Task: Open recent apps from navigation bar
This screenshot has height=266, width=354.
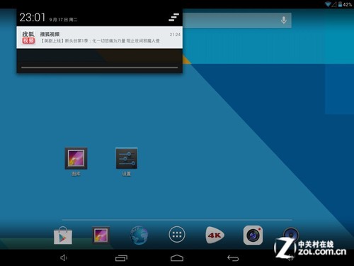Action: tap(121, 258)
